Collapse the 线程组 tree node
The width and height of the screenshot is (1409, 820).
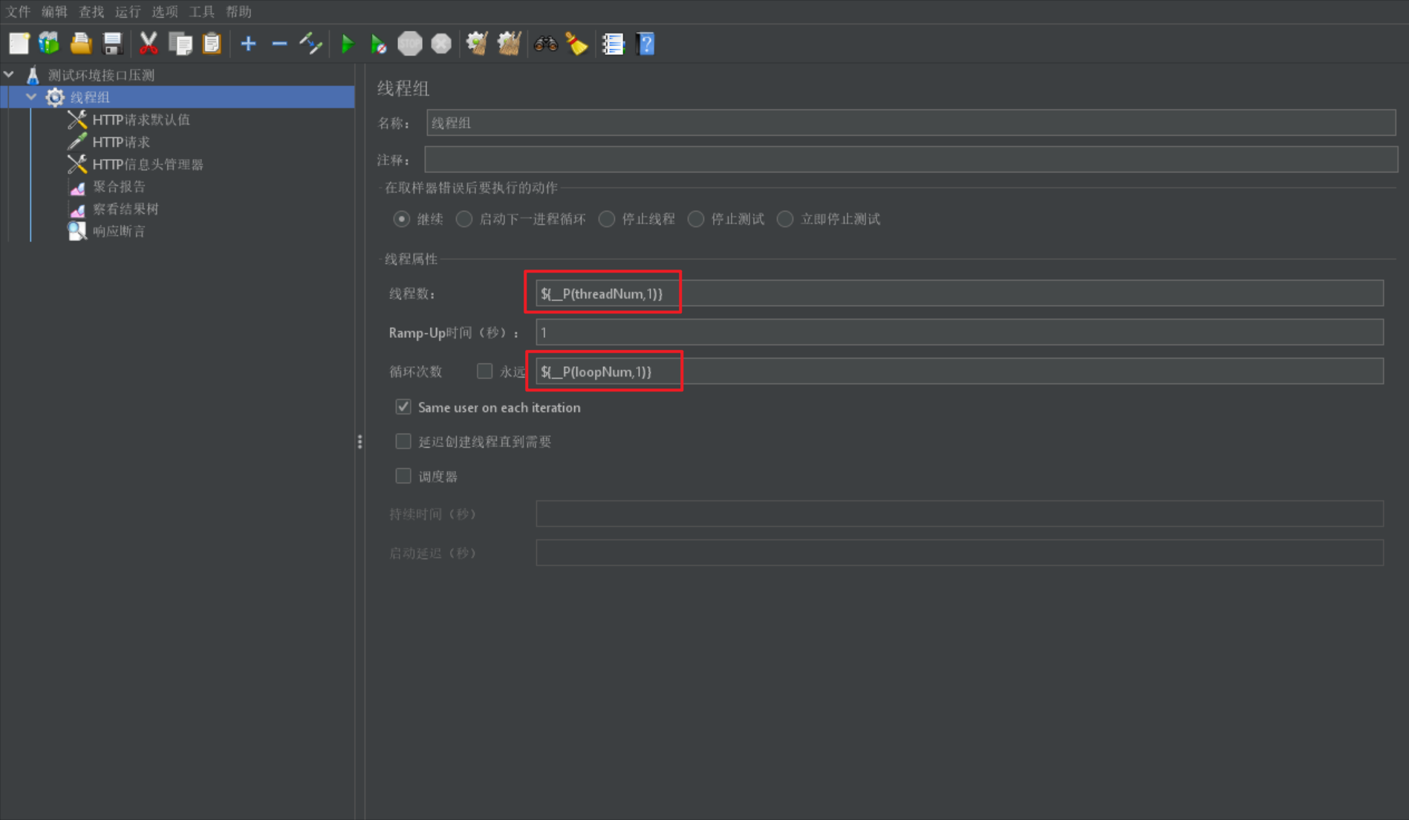[31, 97]
